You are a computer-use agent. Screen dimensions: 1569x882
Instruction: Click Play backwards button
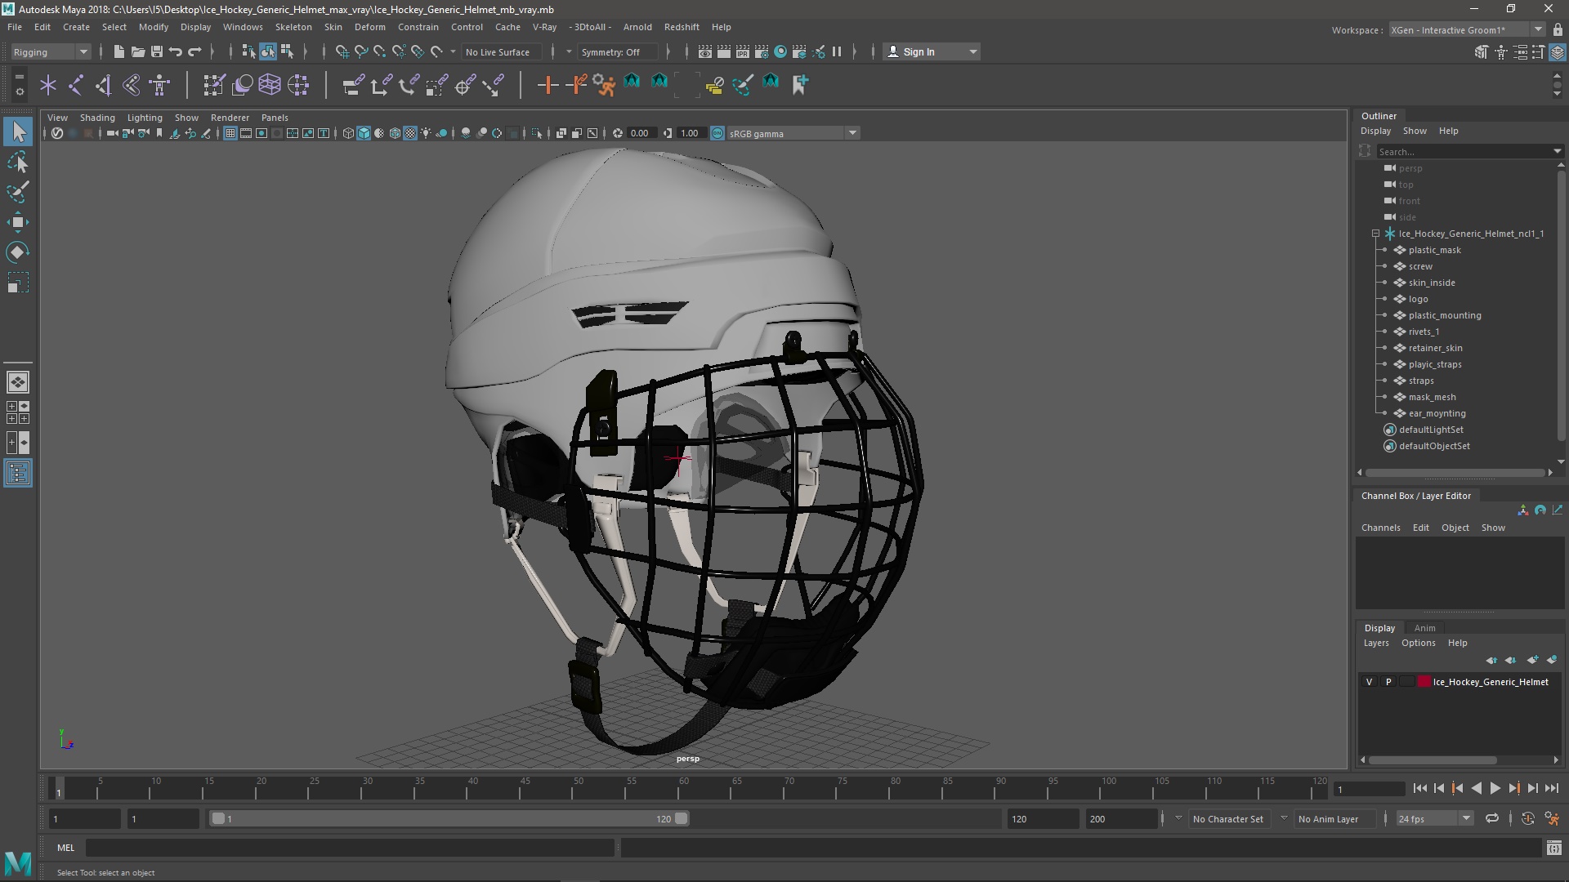[x=1476, y=788]
